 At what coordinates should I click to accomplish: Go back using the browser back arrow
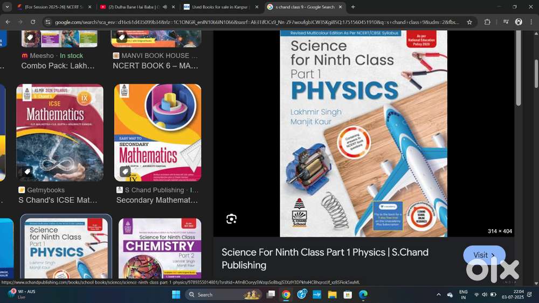pos(8,22)
